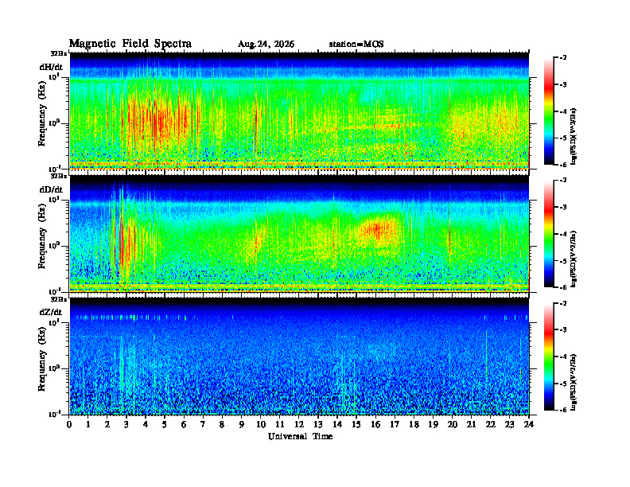Click the dH/dt panel color scale bar
Image resolution: width=630 pixels, height=487 pixels.
point(549,111)
